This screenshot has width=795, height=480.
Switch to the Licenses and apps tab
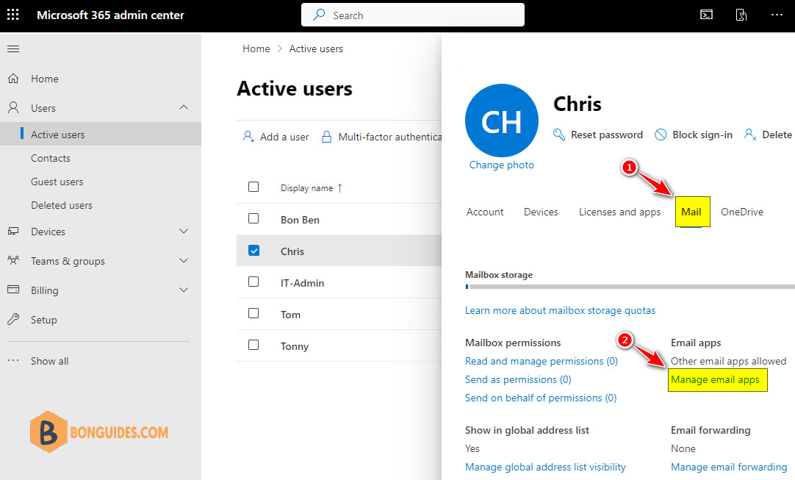(x=619, y=212)
